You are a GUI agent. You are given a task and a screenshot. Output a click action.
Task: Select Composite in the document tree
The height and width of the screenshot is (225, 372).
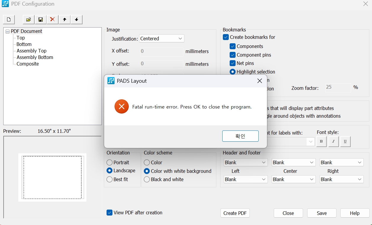(28, 64)
